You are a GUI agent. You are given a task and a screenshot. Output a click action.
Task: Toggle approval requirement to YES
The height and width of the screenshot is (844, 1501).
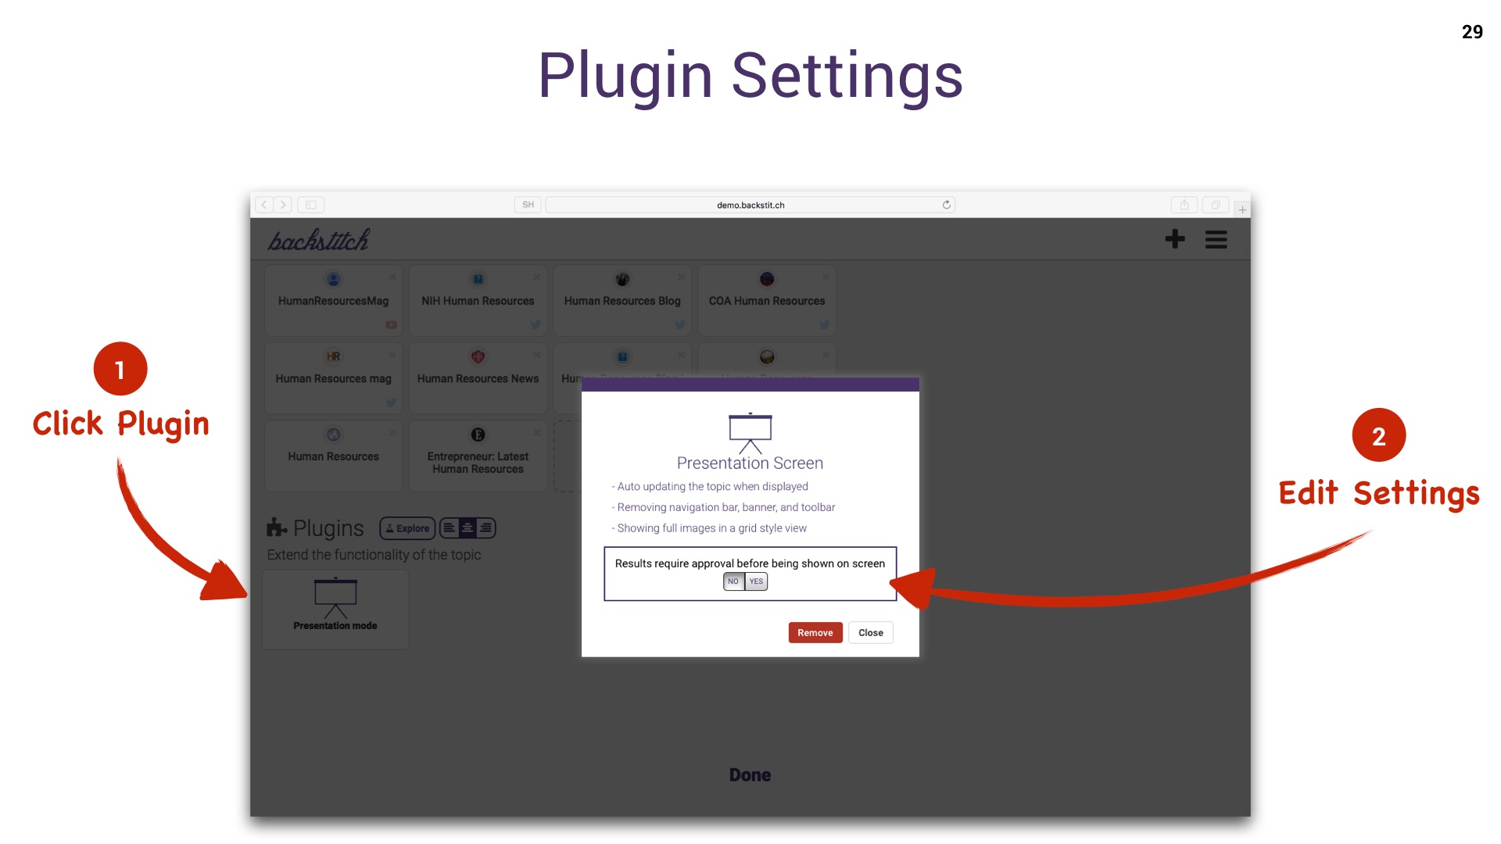(756, 580)
